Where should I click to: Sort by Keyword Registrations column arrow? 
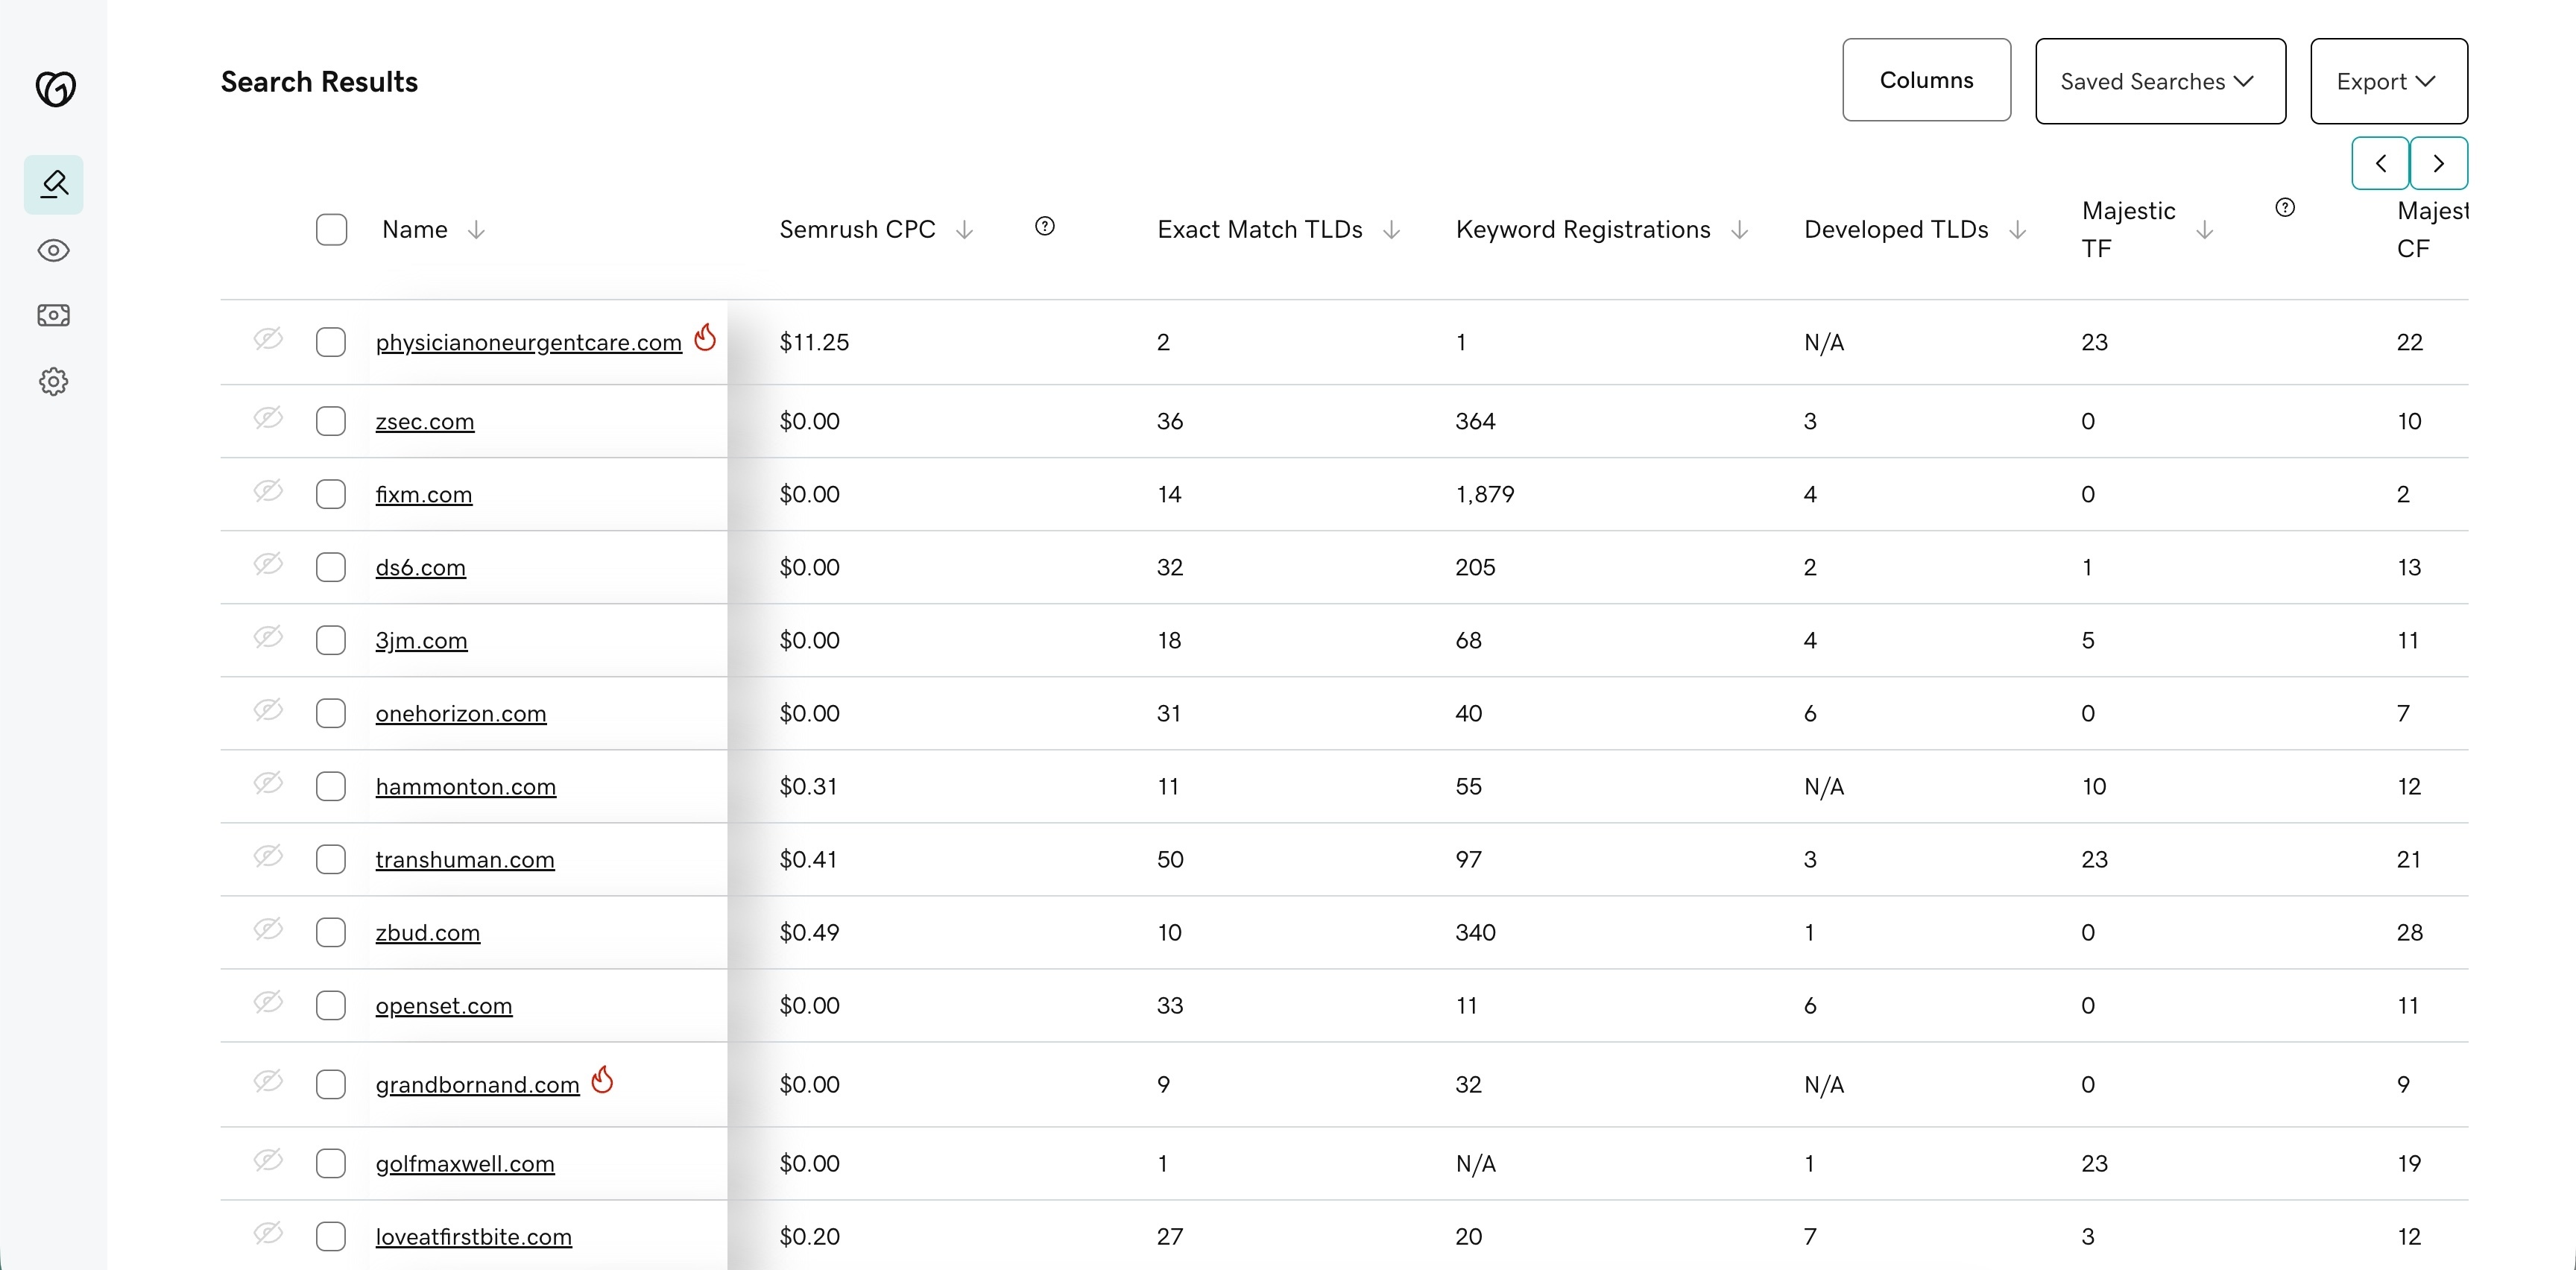[1740, 230]
